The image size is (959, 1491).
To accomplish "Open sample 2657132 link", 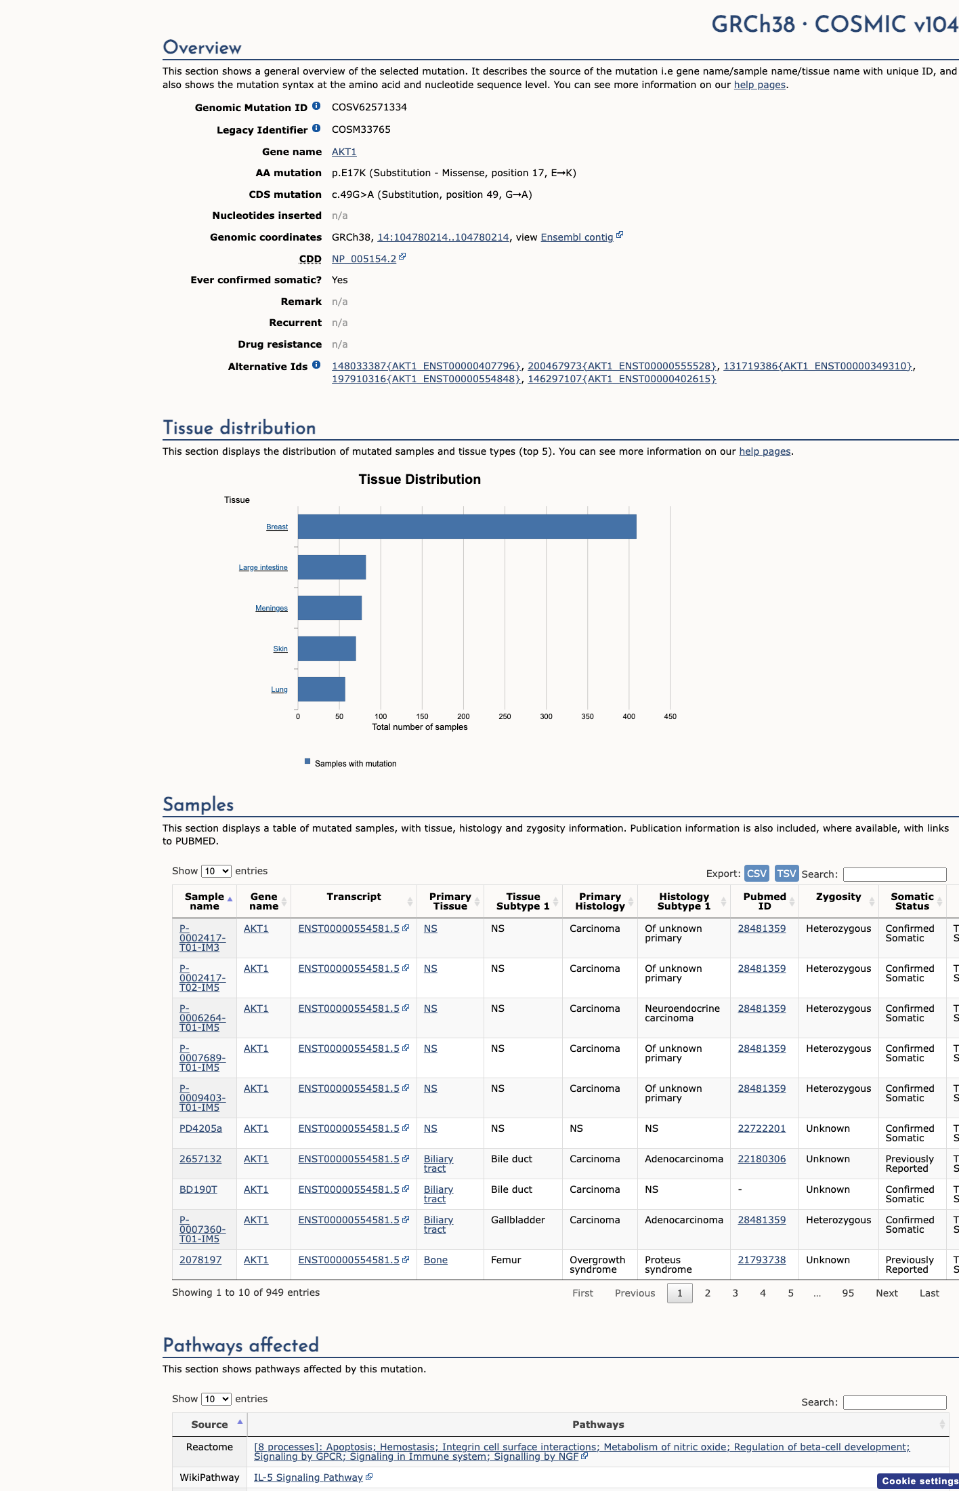I will point(200,1159).
